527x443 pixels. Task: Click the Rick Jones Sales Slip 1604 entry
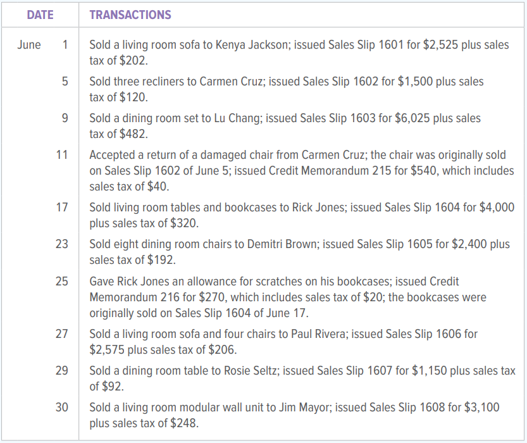(302, 215)
